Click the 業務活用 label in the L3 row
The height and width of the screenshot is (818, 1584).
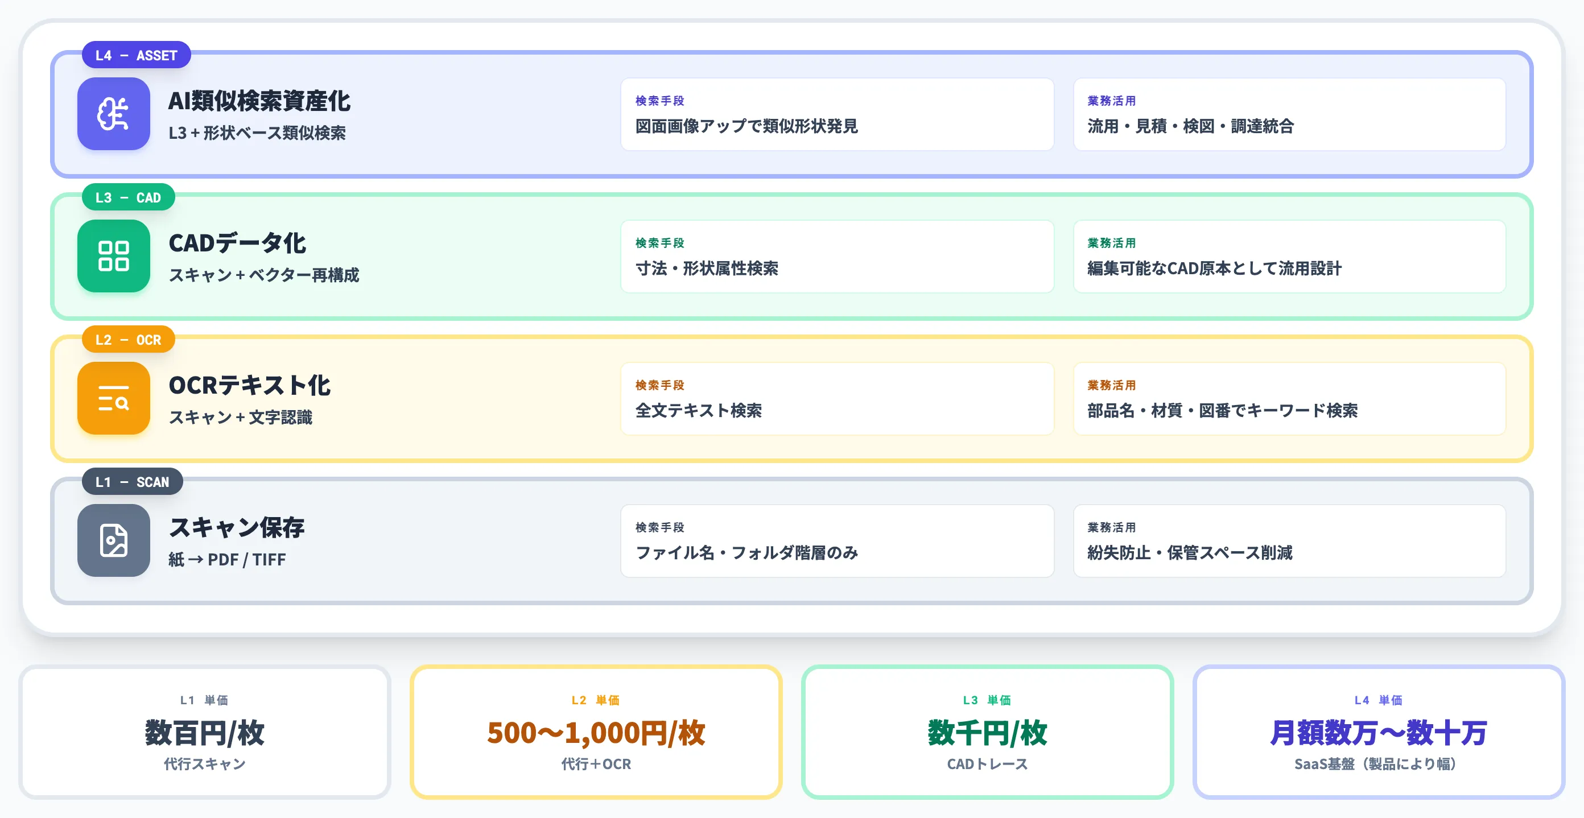click(1111, 243)
